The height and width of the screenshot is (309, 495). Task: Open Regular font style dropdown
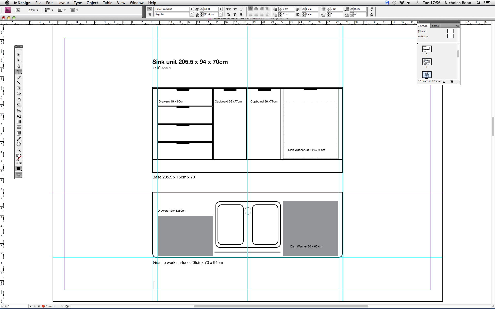click(x=192, y=14)
